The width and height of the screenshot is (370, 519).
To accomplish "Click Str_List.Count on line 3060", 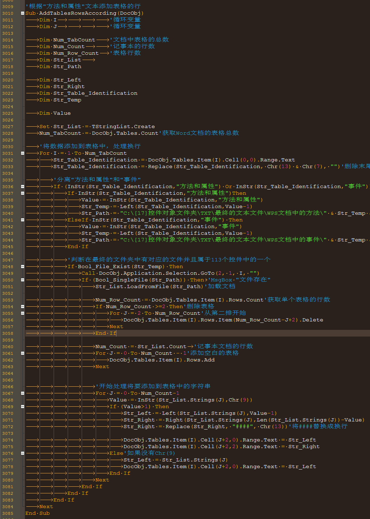I will pos(162,347).
